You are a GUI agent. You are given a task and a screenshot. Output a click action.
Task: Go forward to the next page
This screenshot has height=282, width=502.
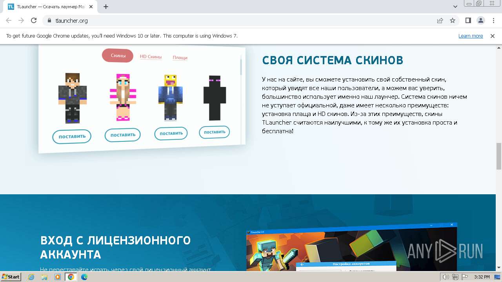tap(21, 20)
